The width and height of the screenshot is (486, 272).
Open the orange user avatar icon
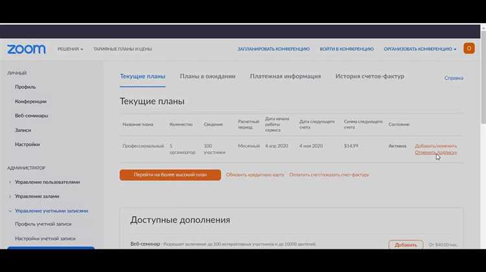(x=469, y=48)
